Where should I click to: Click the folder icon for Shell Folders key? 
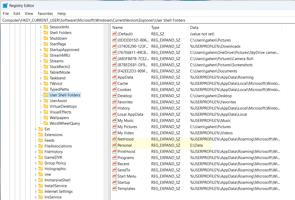(46, 33)
